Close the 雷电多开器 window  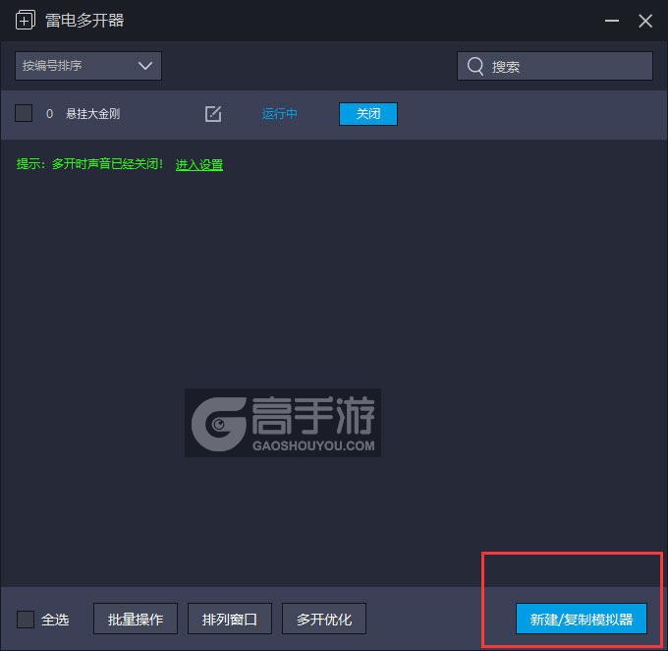645,21
